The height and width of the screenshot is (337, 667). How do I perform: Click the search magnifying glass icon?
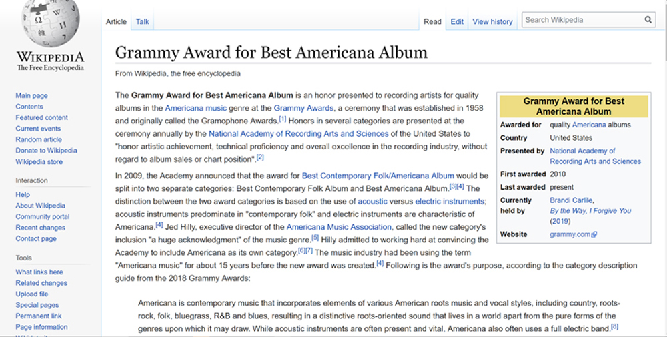648,20
